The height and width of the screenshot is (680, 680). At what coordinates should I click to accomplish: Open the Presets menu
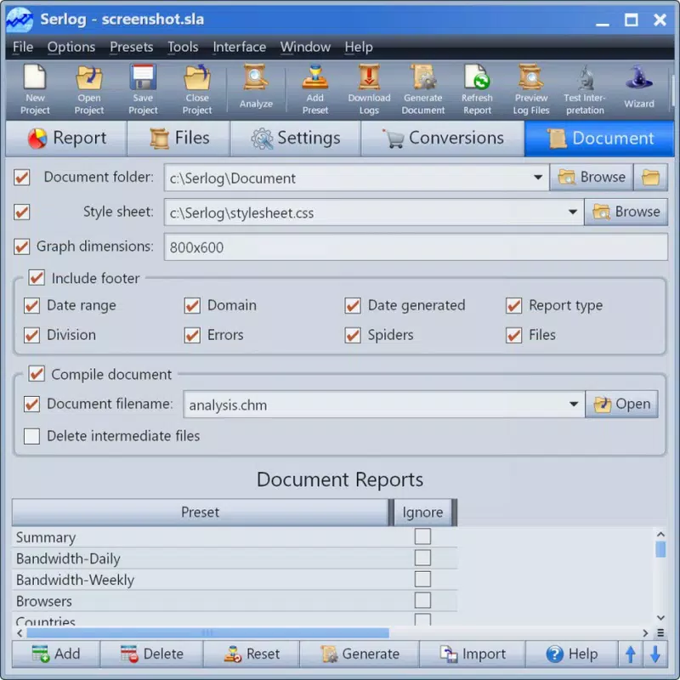click(132, 47)
